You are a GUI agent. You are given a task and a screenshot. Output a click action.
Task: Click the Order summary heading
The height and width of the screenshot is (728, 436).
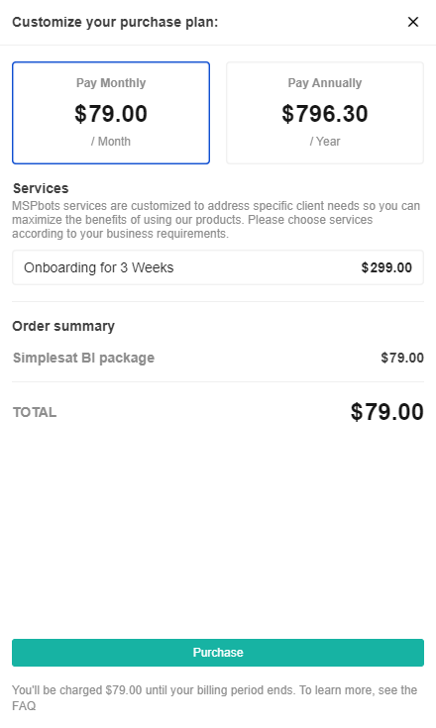coord(63,326)
